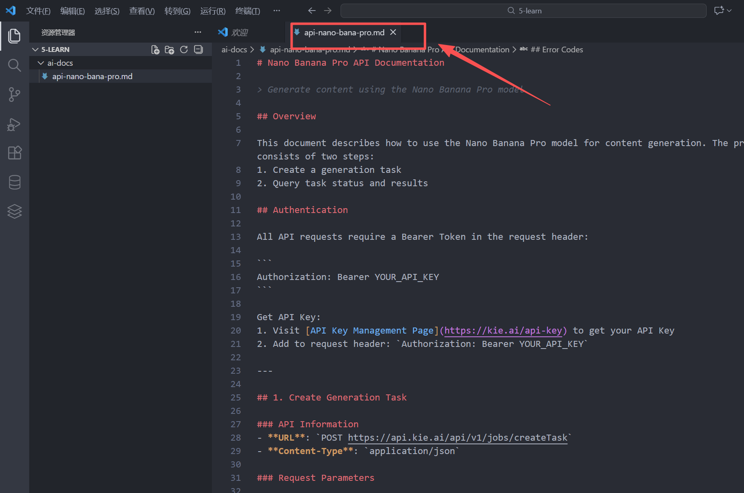
Task: Click the '## 1. Create Generation Task' heading
Action: [x=332, y=398]
